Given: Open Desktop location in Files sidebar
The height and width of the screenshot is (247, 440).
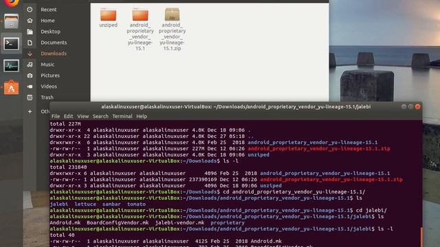Looking at the screenshot, I should coord(50,32).
